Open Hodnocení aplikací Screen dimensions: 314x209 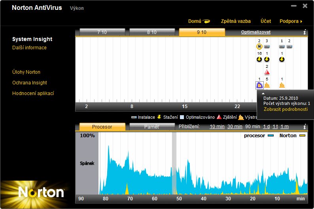[33, 93]
